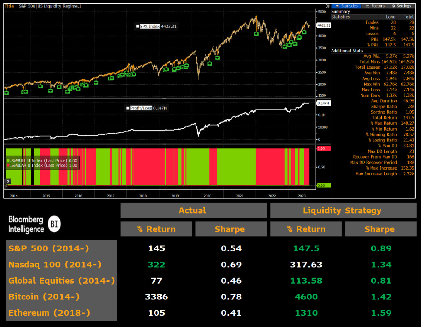Click the Total column header
The width and height of the screenshot is (421, 327).
point(409,17)
